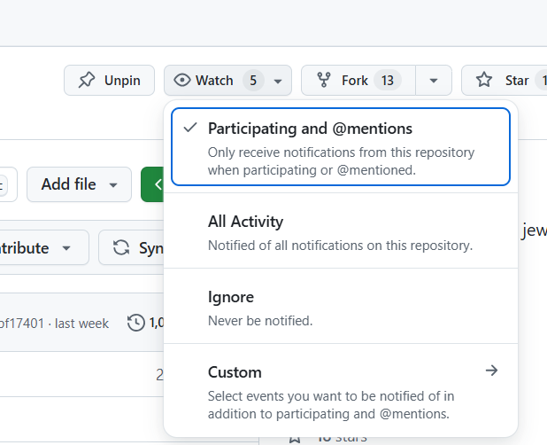Collapse the Watch dropdown caret
This screenshot has width=547, height=445.
(278, 81)
